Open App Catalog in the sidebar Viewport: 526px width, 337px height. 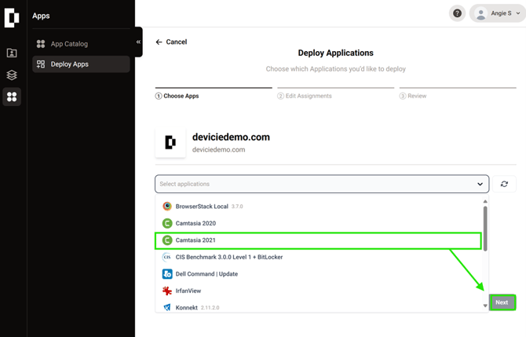(x=69, y=44)
